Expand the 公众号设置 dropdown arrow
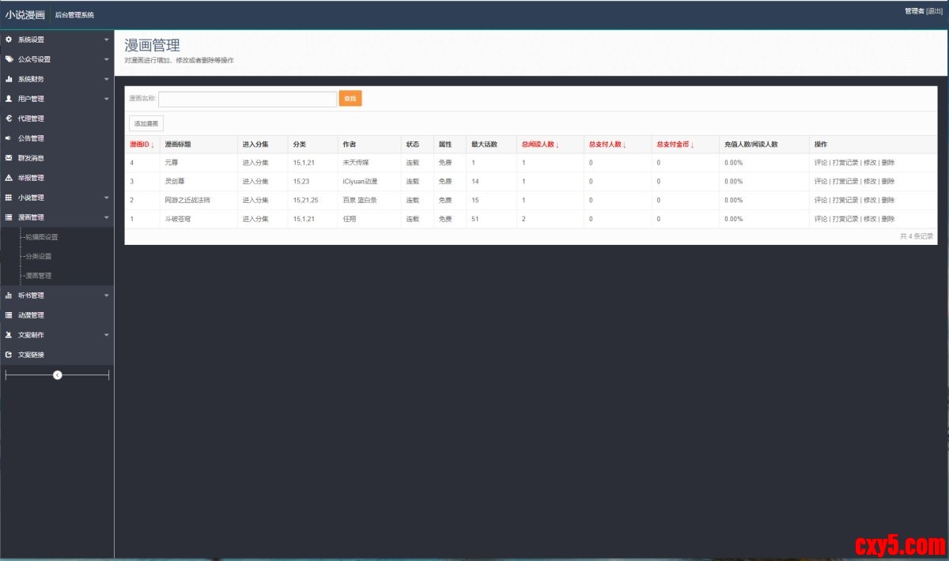This screenshot has height=561, width=949. point(107,59)
